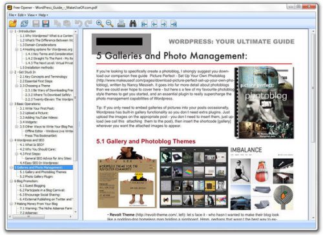Screen dimensions: 323x235
Task: Go to next page icon
Action: pyautogui.click(x=164, y=23)
